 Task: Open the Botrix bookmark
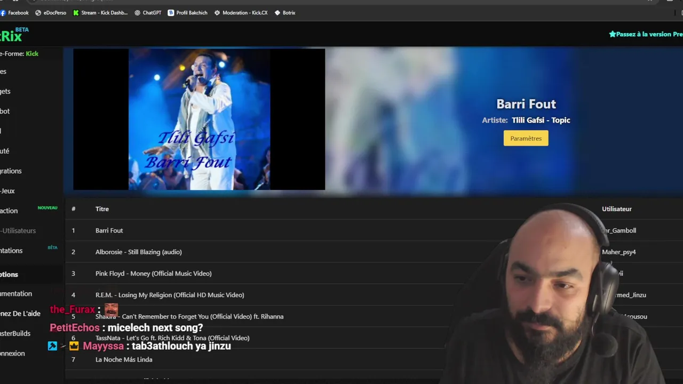(284, 13)
